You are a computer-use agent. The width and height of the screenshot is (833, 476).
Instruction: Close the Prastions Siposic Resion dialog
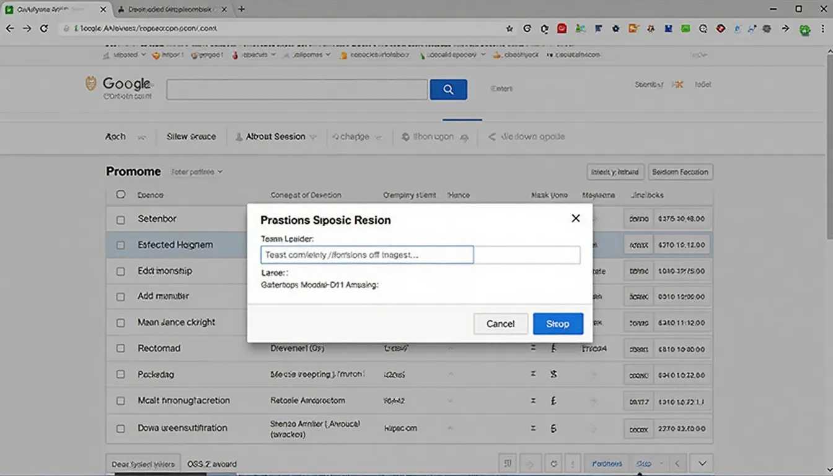pos(576,218)
